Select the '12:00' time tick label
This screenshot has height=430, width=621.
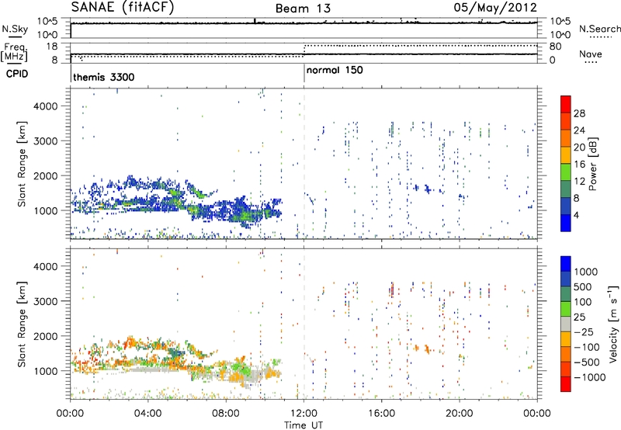coord(304,414)
